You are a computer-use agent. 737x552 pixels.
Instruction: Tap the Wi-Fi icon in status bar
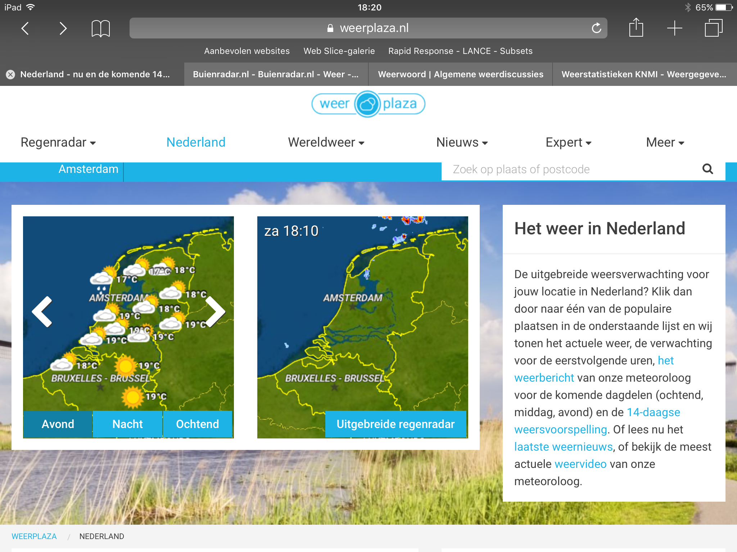point(31,7)
